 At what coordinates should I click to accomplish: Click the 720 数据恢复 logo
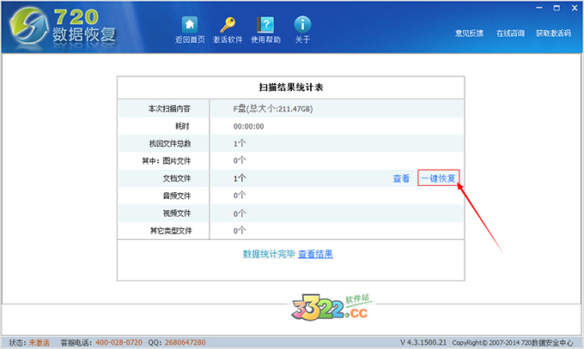(x=63, y=27)
